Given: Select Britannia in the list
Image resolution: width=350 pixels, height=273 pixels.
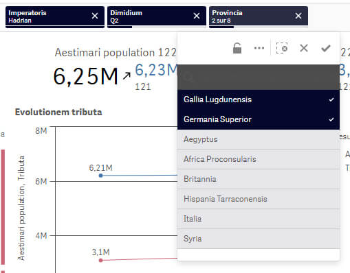Looking at the screenshot, I should pos(259,179).
